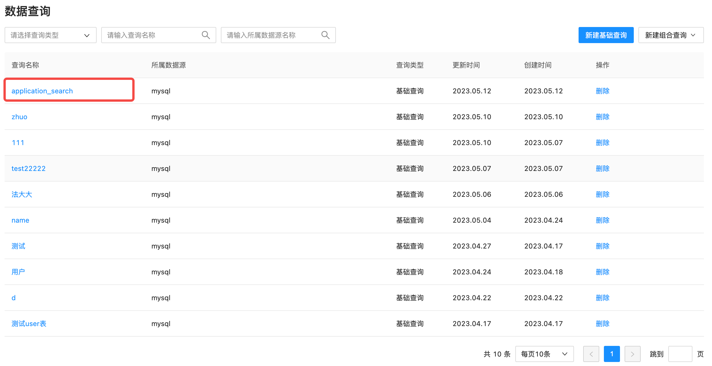Image resolution: width=712 pixels, height=366 pixels.
Task: Delete the 111 query row
Action: coord(602,143)
